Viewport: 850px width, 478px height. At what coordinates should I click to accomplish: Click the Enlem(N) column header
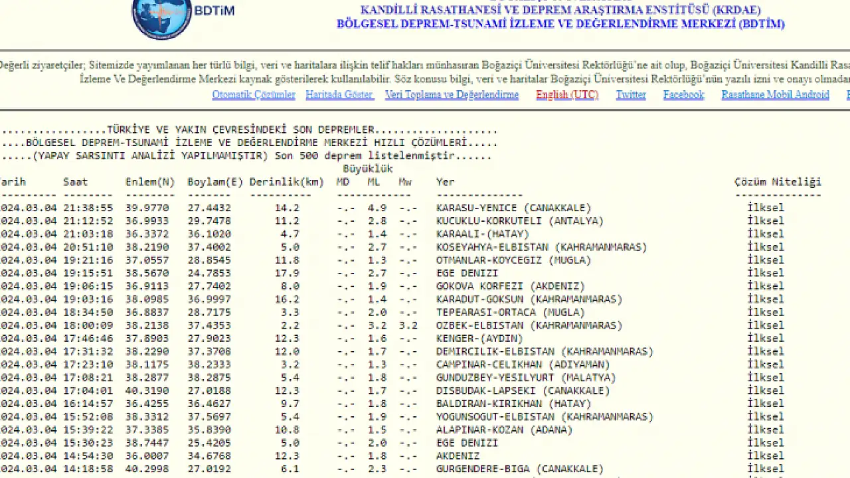[150, 182]
